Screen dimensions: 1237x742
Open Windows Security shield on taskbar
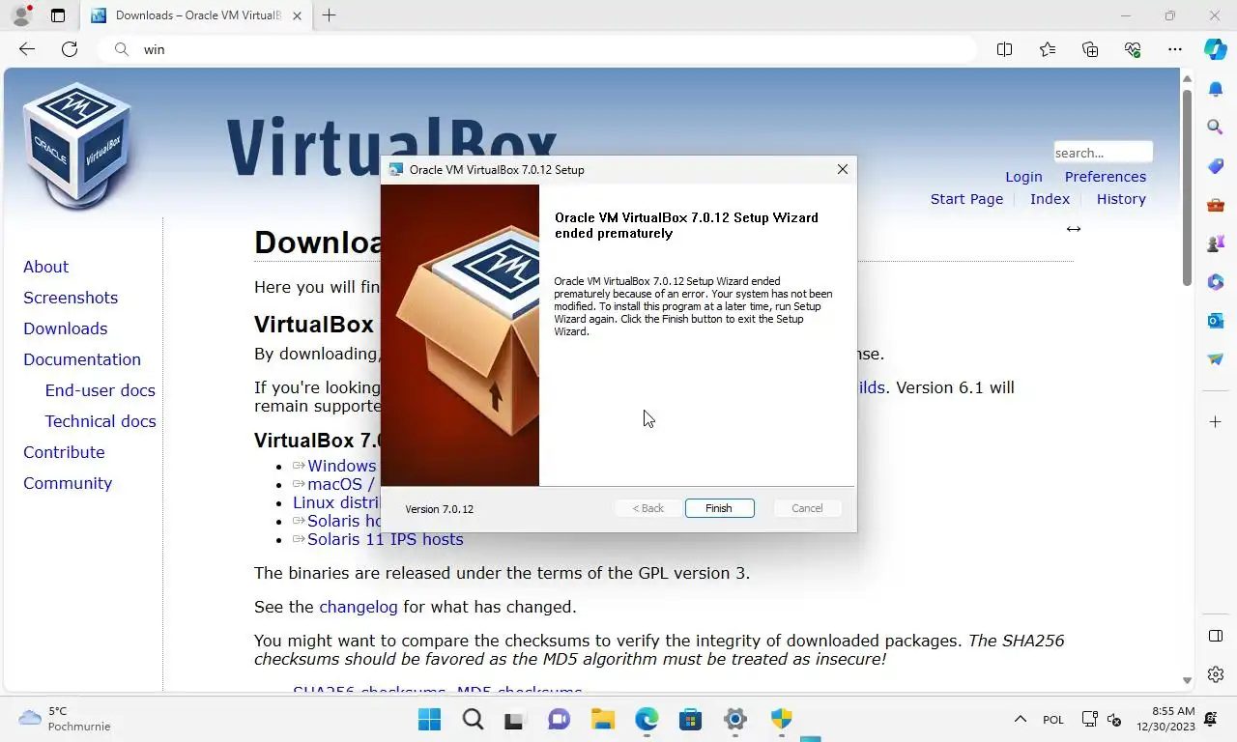coord(782,720)
